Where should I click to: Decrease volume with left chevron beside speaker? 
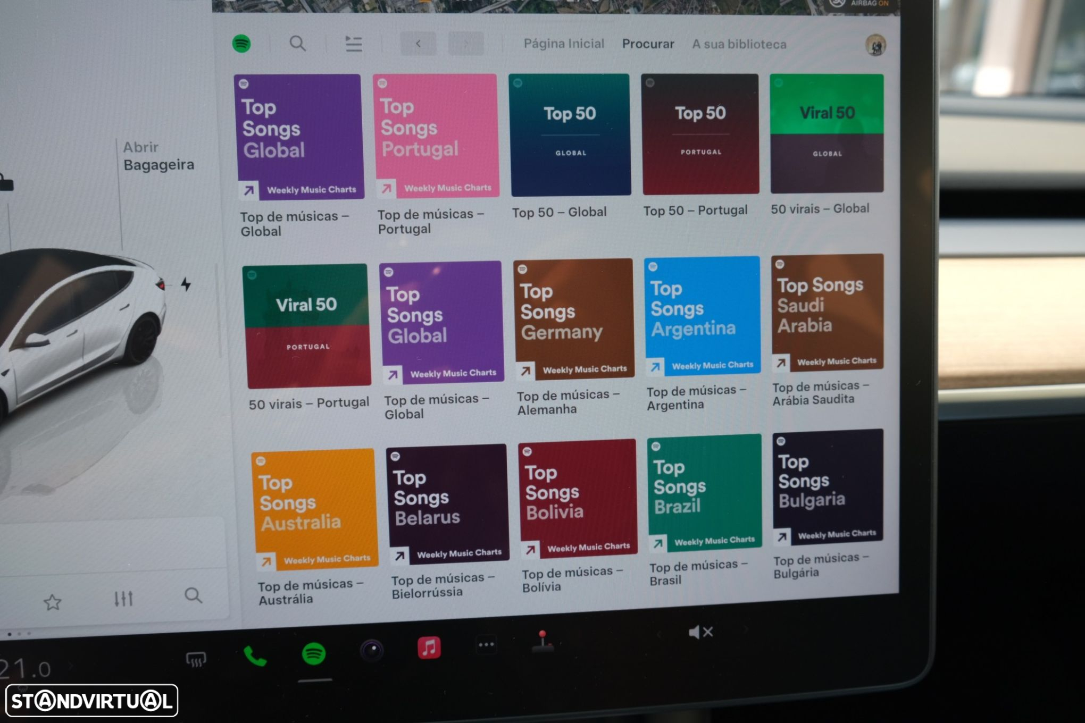tap(660, 634)
